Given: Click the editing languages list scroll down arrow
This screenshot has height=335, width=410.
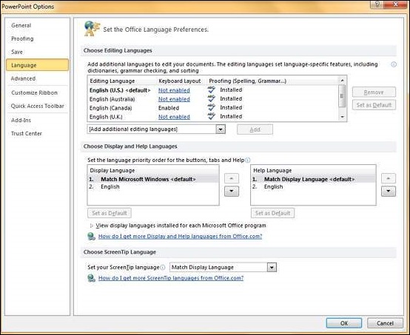Looking at the screenshot, I should 342,117.
